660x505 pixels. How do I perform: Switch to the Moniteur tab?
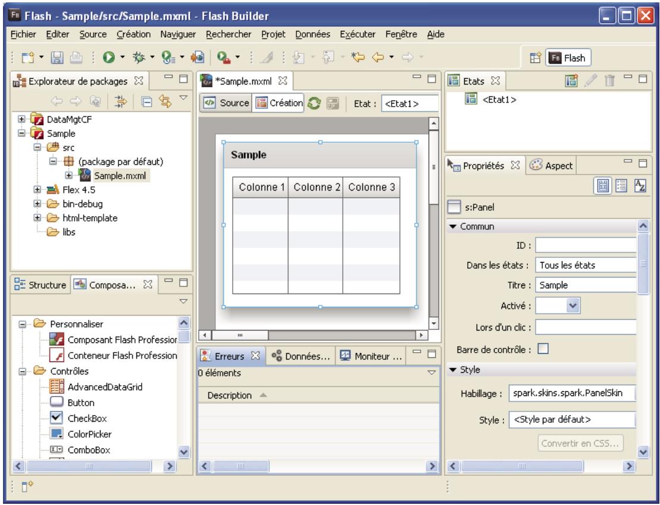point(371,356)
